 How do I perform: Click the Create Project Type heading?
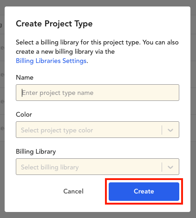point(54,24)
